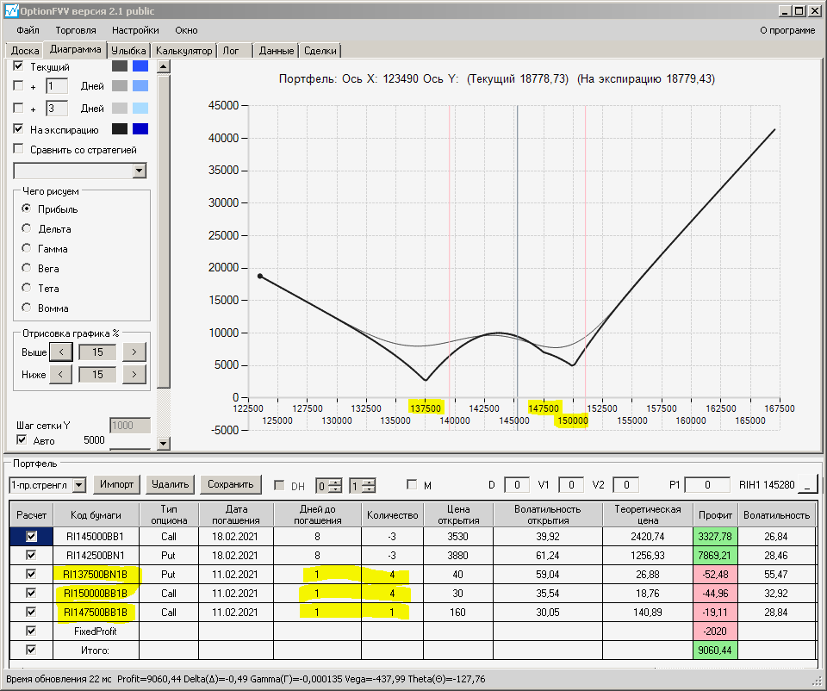Increase the Выше percent with right arrow
The width and height of the screenshot is (827, 691).
point(134,352)
